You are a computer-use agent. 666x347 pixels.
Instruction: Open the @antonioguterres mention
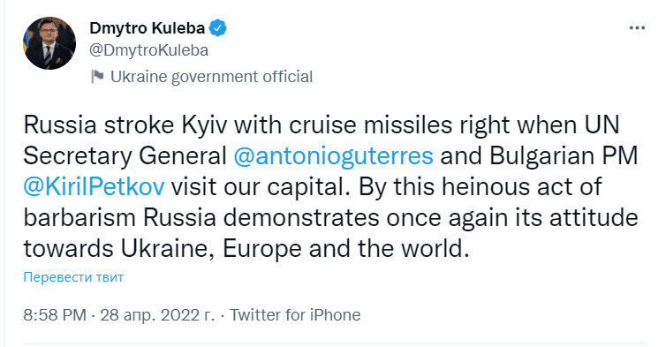pyautogui.click(x=333, y=156)
